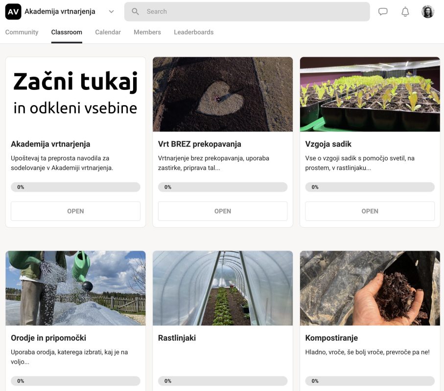
Task: Click the Vrt BREZ prekopavanja progress bar
Action: tap(223, 187)
